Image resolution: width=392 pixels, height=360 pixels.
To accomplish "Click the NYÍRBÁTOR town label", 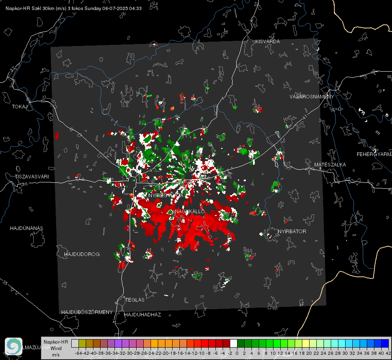I will (x=292, y=231).
